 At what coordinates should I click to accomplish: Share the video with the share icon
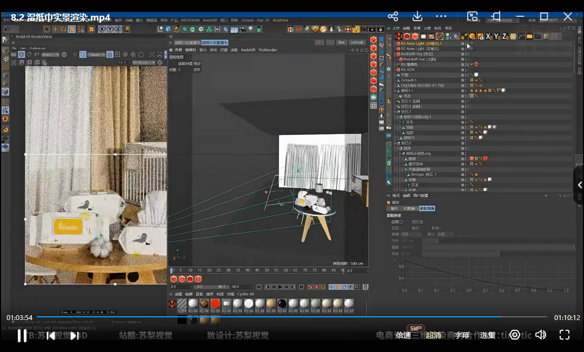coord(393,16)
